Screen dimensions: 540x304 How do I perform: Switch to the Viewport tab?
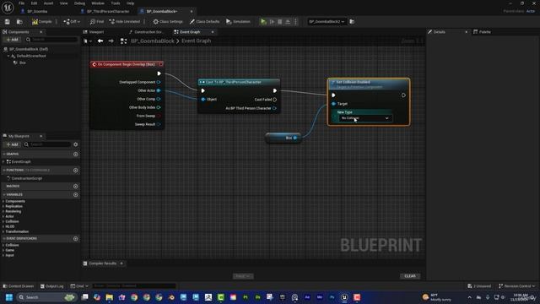point(96,32)
